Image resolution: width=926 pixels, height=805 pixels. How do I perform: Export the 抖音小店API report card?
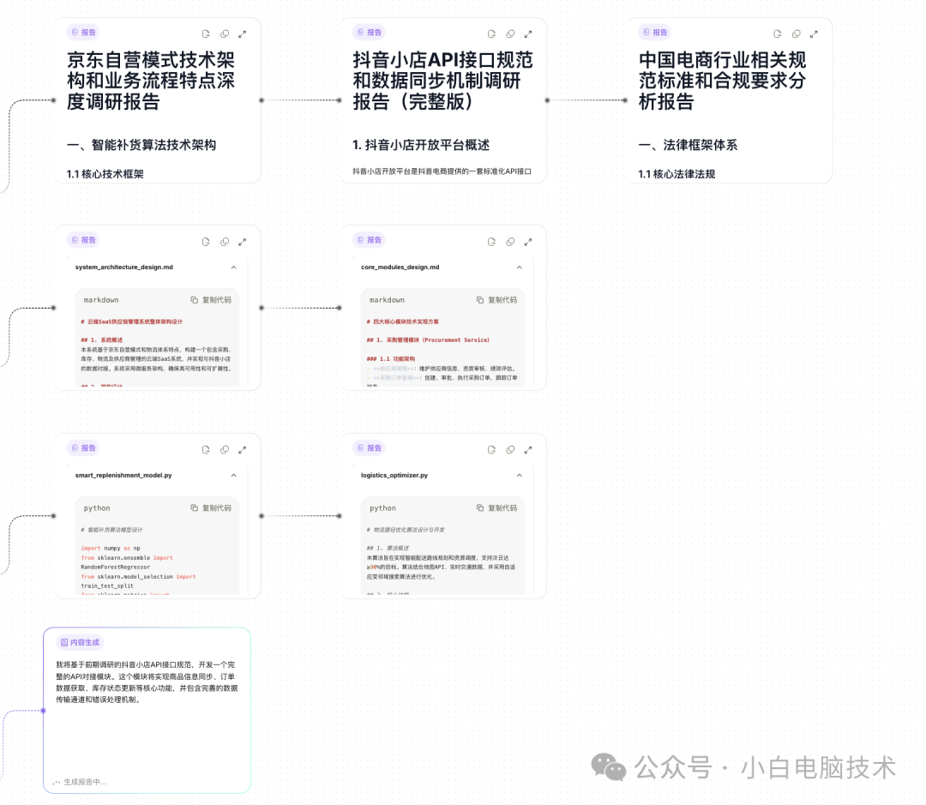point(491,34)
